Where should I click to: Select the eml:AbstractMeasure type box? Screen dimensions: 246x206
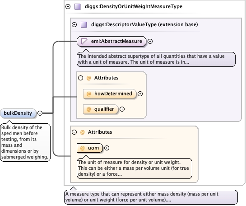click(111, 41)
